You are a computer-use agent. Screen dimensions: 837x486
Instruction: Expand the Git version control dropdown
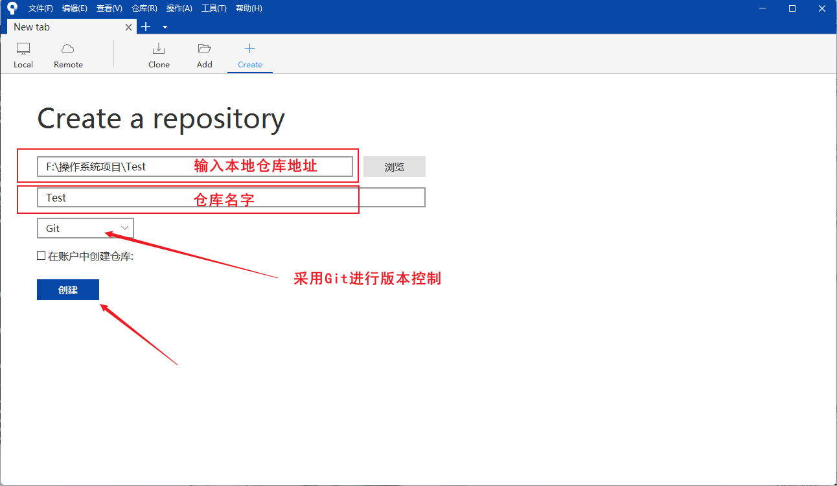(86, 228)
